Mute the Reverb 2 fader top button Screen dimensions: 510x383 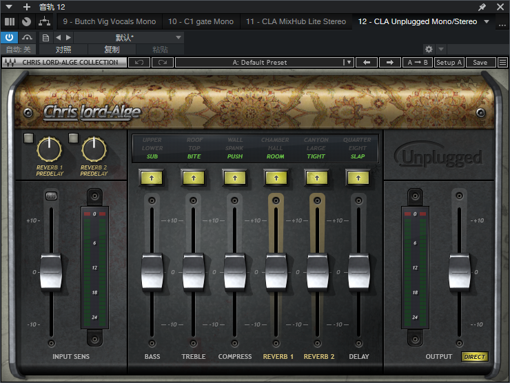(318, 200)
